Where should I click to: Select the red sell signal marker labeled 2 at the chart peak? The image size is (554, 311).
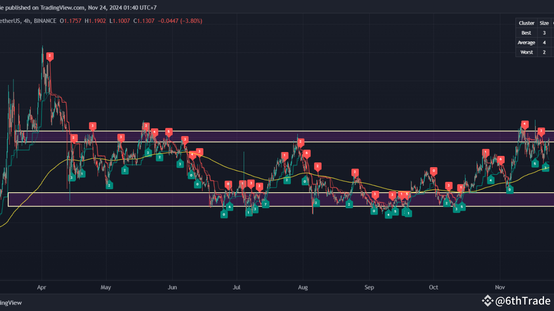tap(49, 56)
